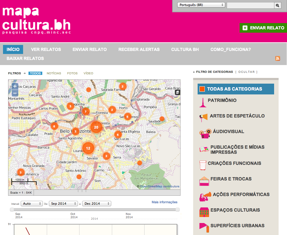The width and height of the screenshot is (287, 235).
Task: Click the RSS feed icon
Action: [x=277, y=58]
